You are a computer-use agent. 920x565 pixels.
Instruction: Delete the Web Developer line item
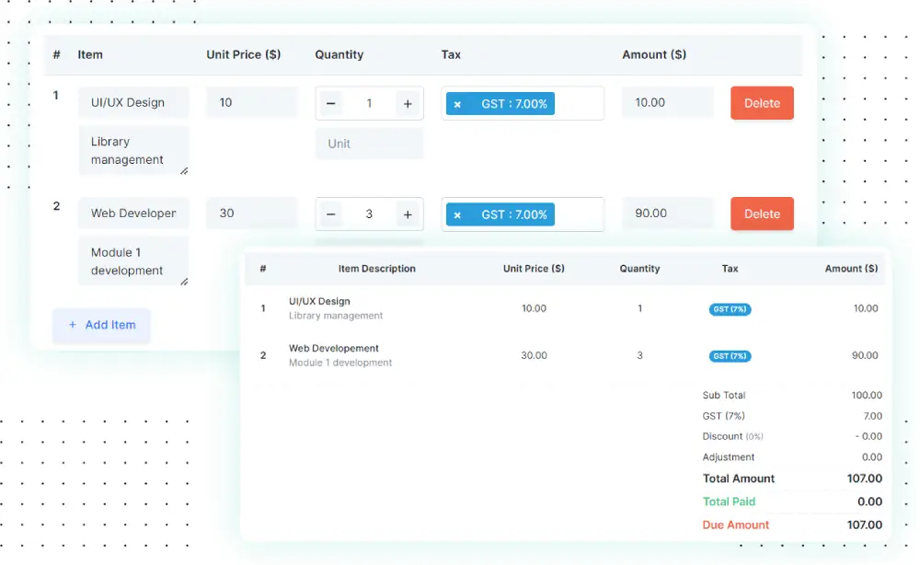tap(762, 213)
